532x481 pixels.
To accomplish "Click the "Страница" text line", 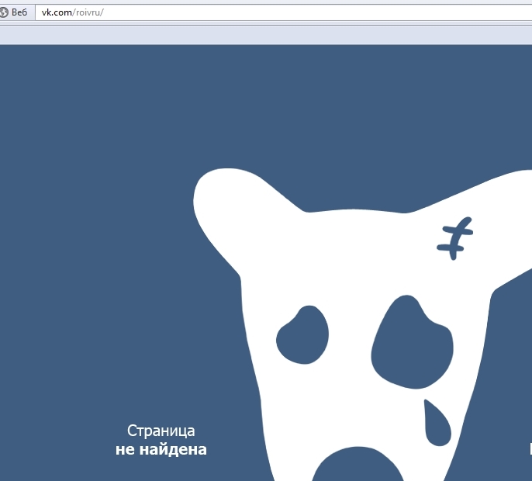I will (161, 431).
